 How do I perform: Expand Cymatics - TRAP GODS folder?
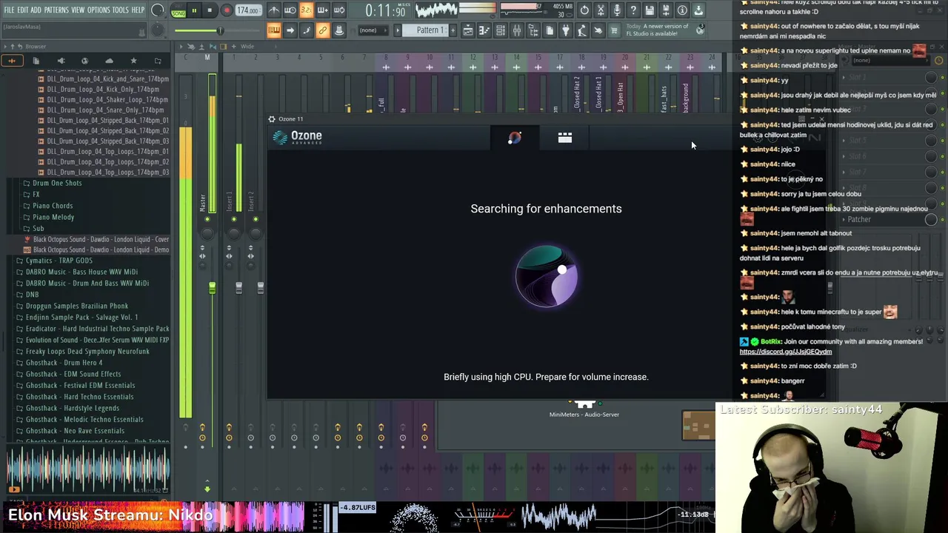[59, 261]
